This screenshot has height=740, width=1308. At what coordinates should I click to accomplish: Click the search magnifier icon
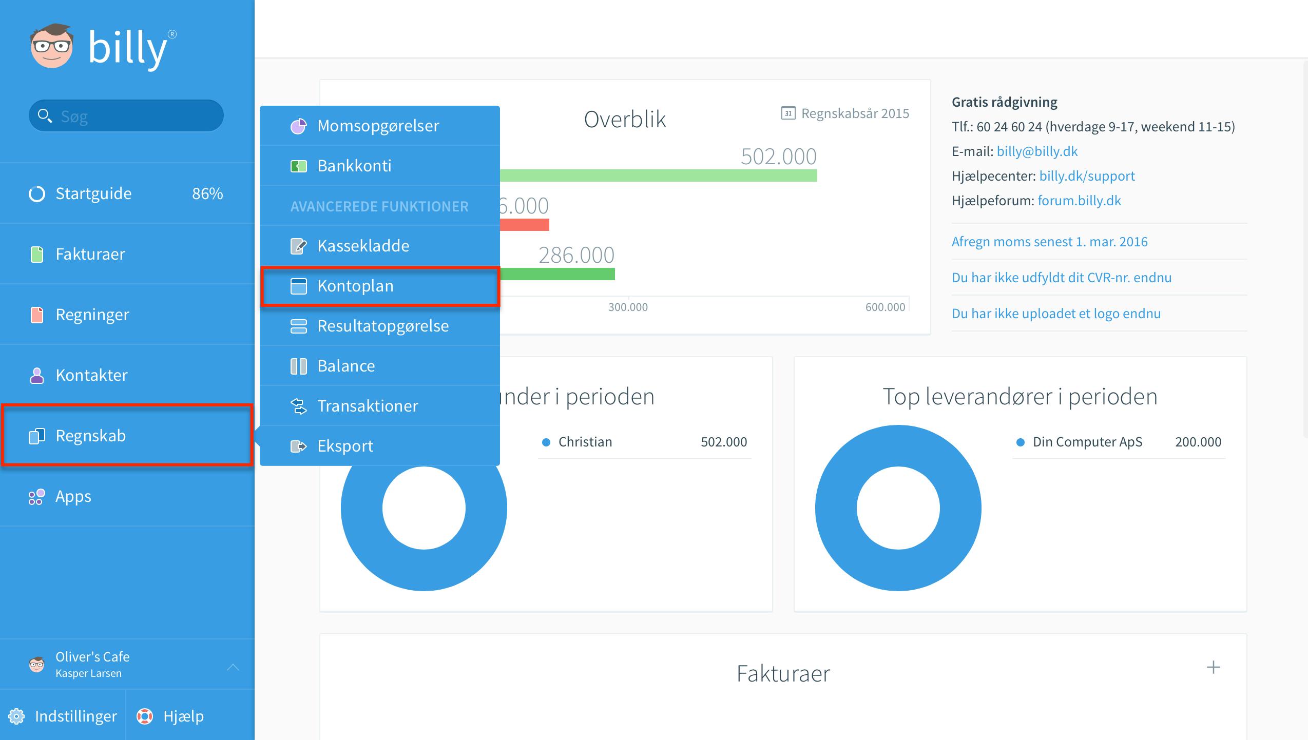(45, 116)
